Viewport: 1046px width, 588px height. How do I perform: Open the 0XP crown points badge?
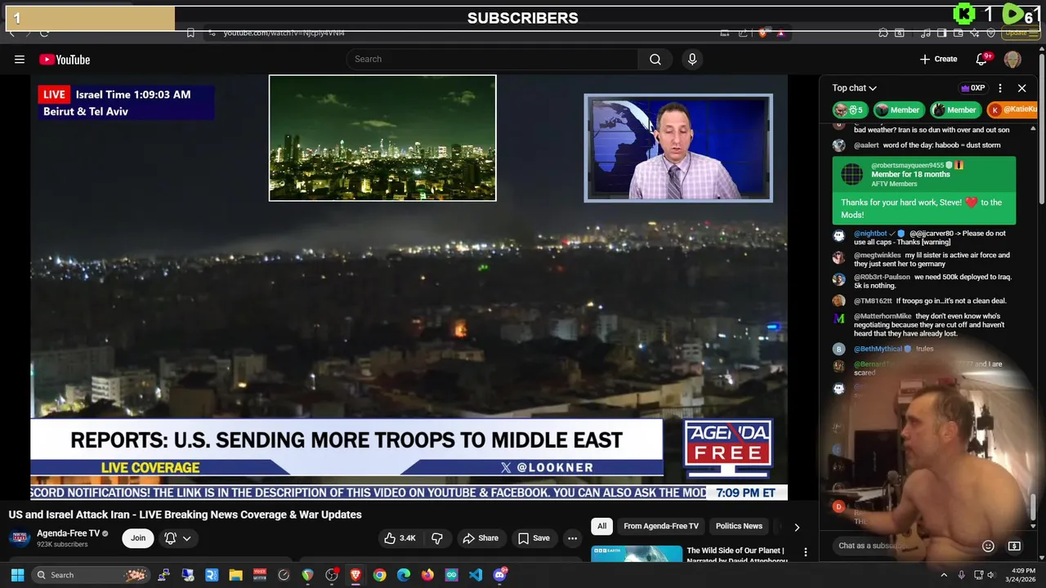972,88
